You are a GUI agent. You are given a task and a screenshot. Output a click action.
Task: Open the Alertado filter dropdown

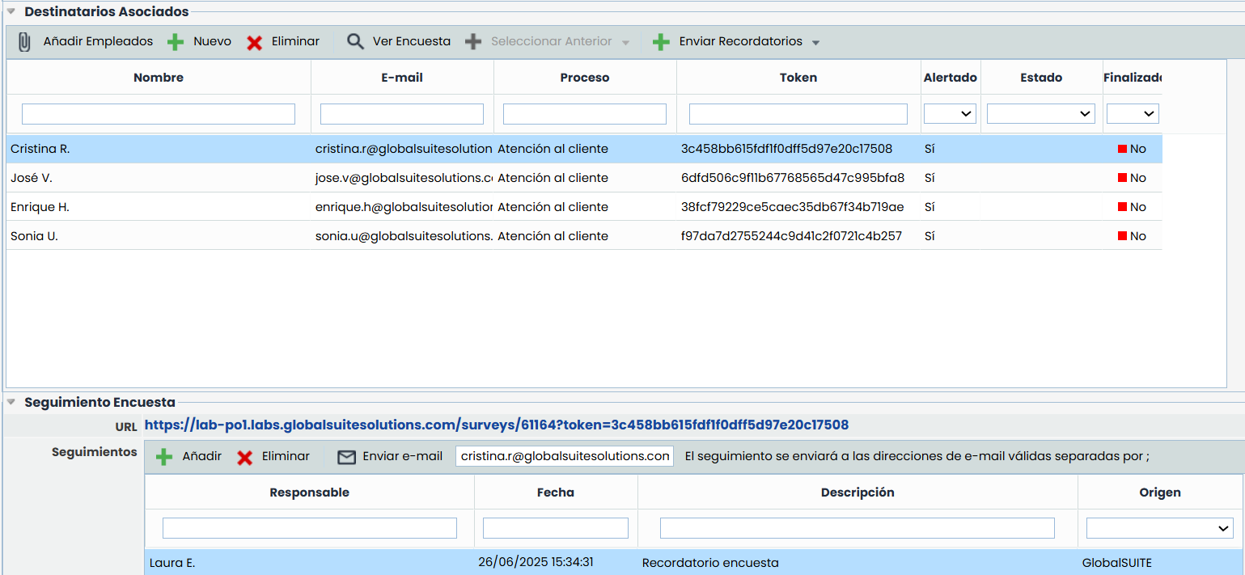950,114
